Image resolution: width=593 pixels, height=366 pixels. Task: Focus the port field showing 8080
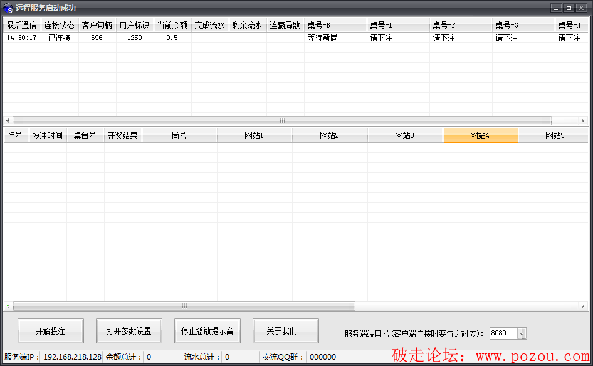[504, 333]
